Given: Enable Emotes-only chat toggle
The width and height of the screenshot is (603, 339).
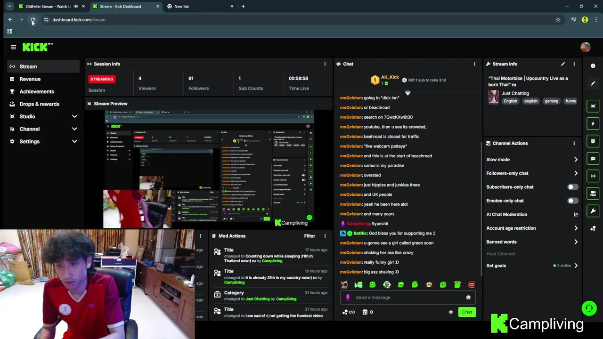Looking at the screenshot, I should coord(572,201).
